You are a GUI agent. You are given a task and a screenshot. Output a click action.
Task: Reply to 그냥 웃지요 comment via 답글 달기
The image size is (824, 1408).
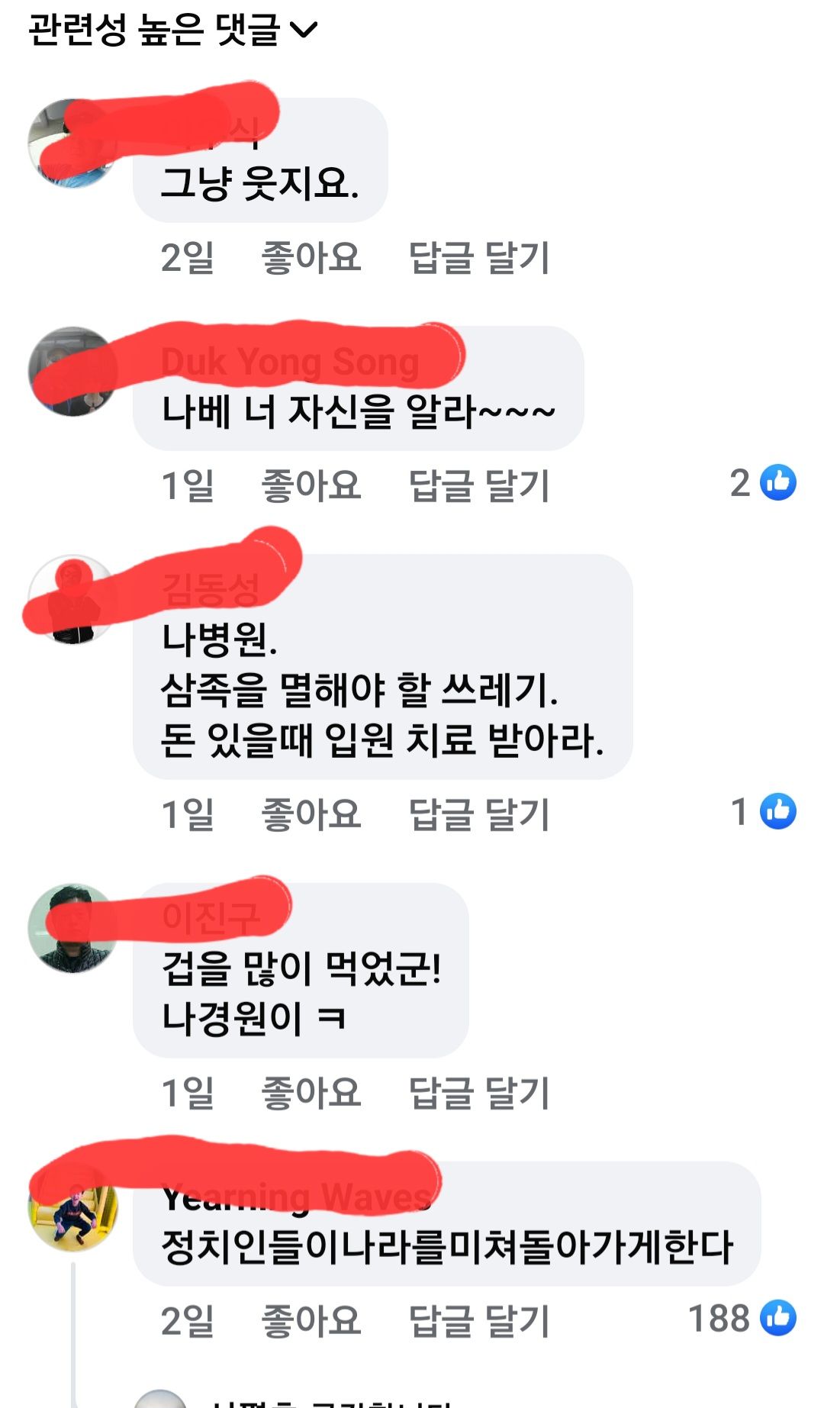[479, 257]
